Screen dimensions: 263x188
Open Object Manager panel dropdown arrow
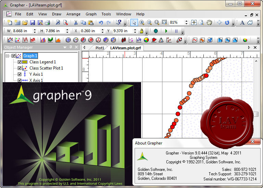coord(65,48)
